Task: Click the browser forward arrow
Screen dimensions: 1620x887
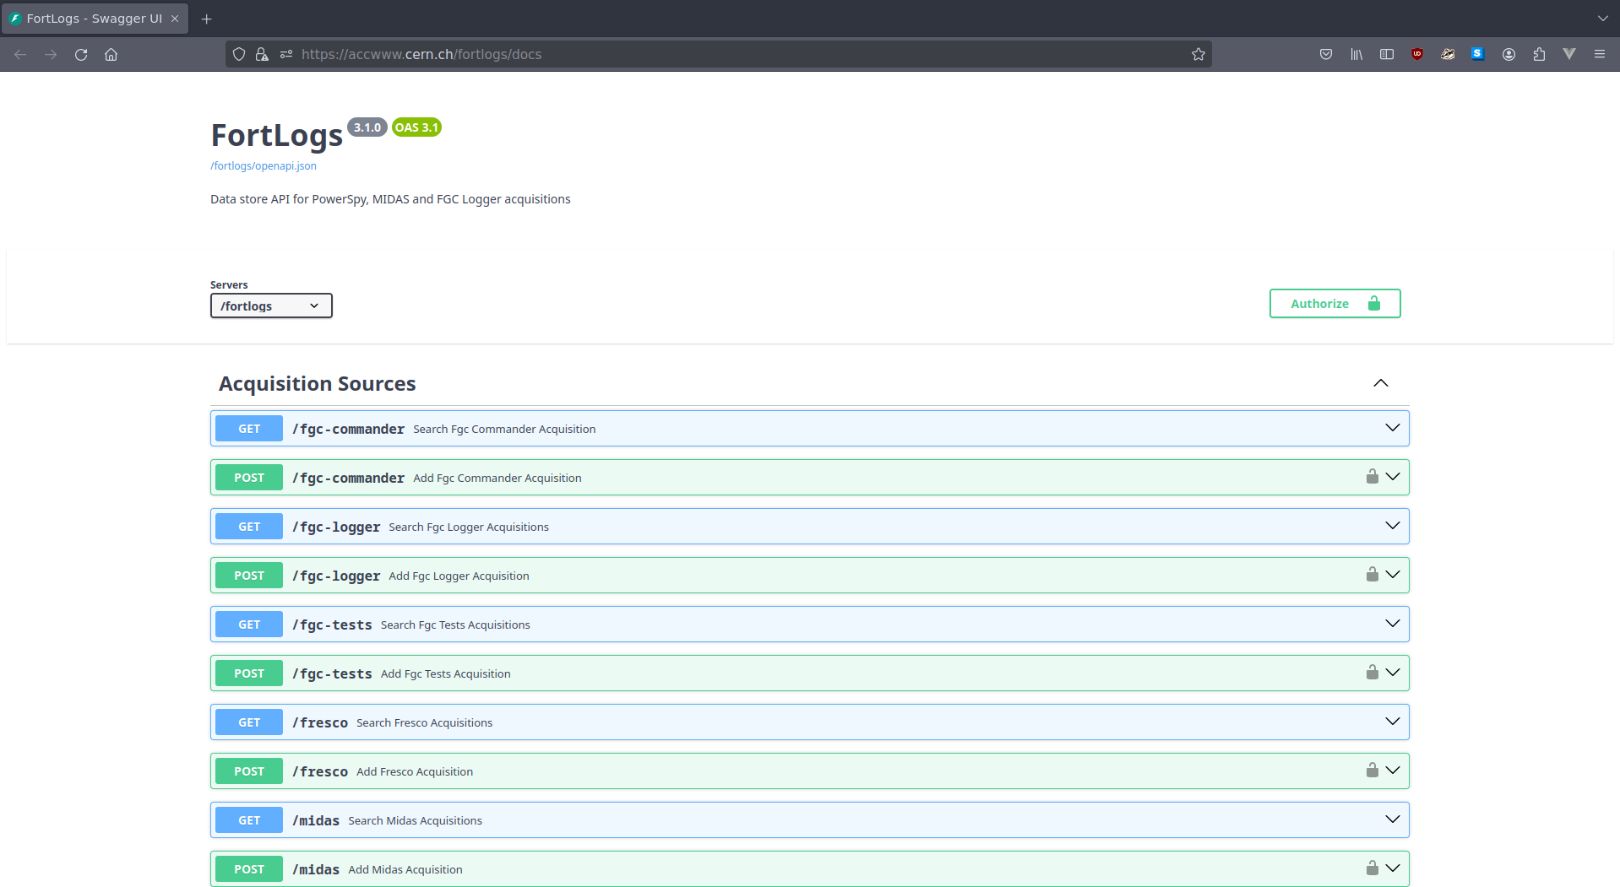Action: [x=51, y=54]
